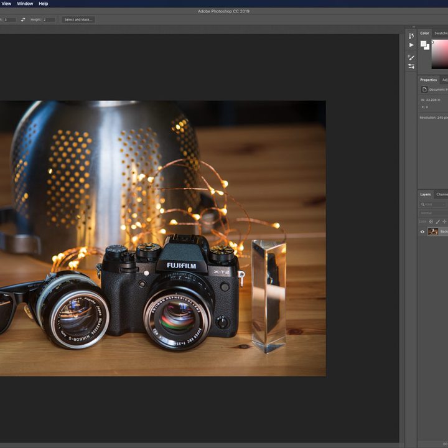Open the View menu
Screen dimensions: 448x448
(6, 4)
